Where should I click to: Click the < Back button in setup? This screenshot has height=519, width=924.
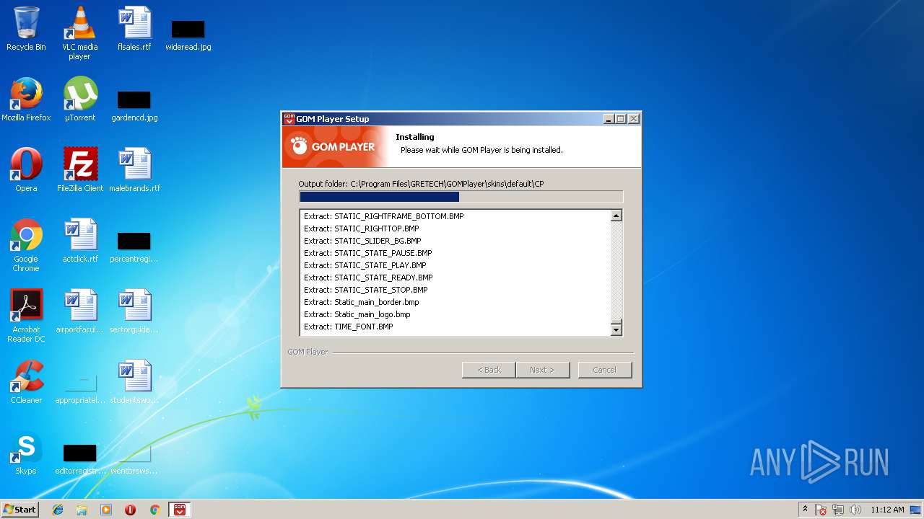489,370
